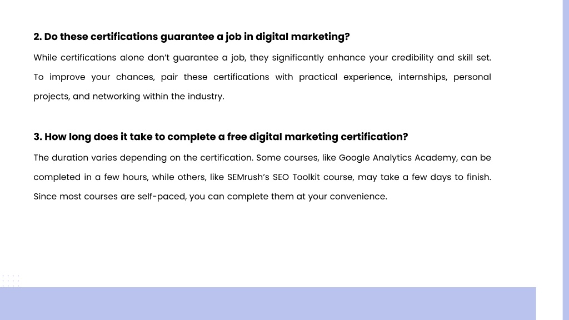Click the number '3.' before the second heading
Image resolution: width=569 pixels, height=320 pixels.
pyautogui.click(x=38, y=137)
